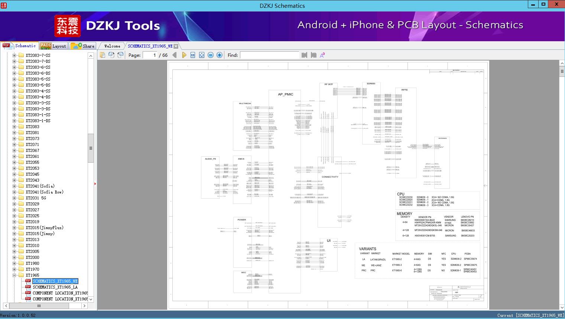Select SCHEMATICS_XT1965_WE in the tree
This screenshot has height=319, width=565.
[x=55, y=281]
